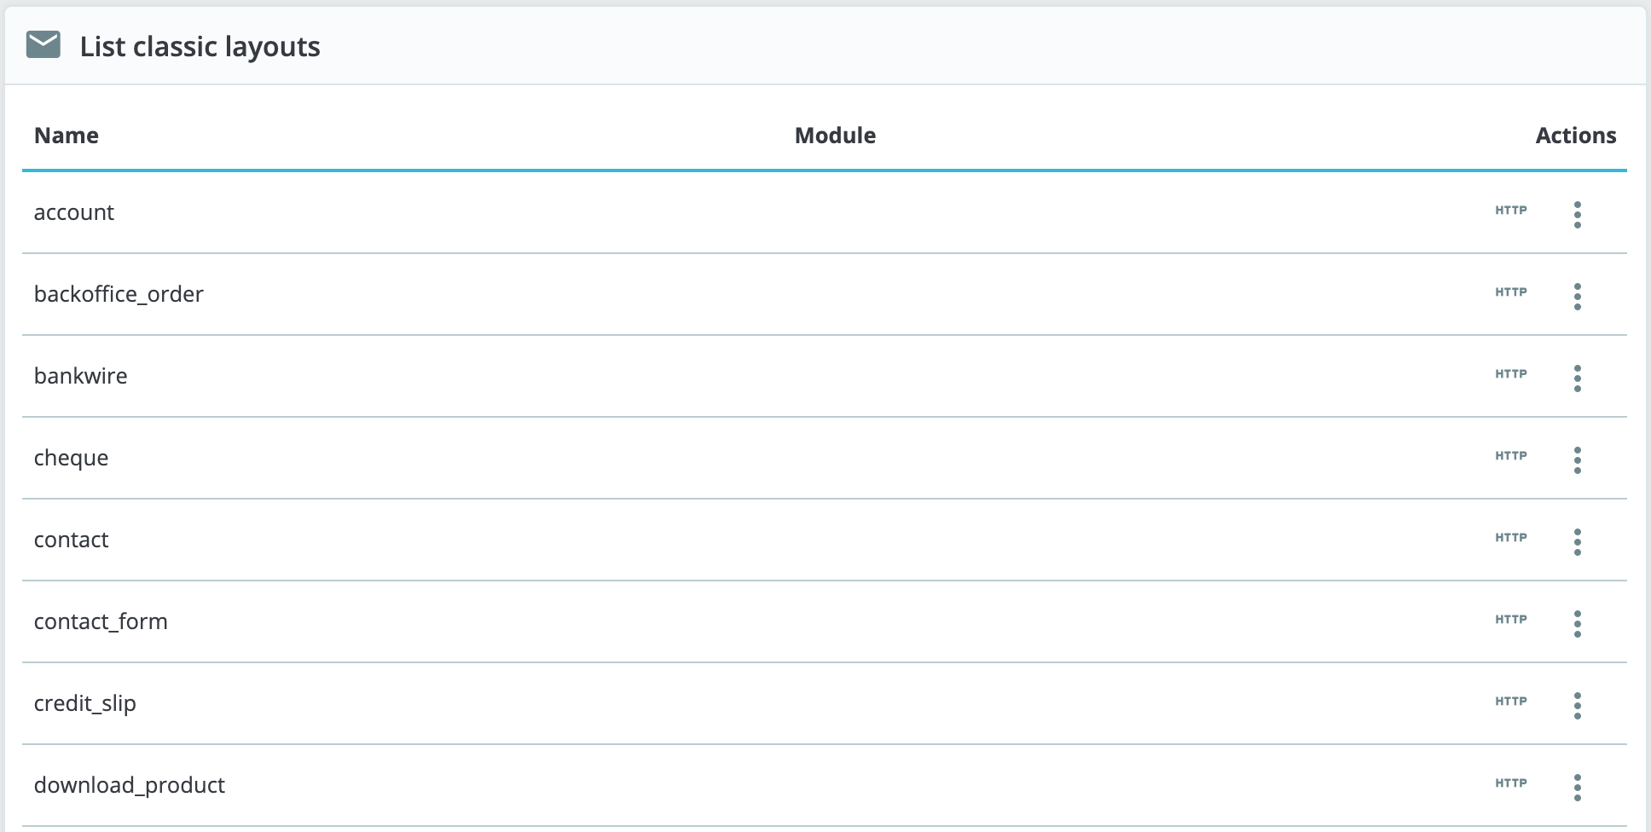Click the Name column header
The height and width of the screenshot is (832, 1651).
(x=67, y=136)
